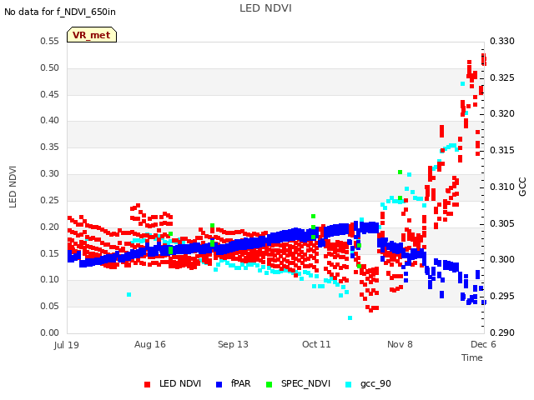Click the 0.40 left axis value
Screen dimensions: 534x400
click(x=49, y=120)
